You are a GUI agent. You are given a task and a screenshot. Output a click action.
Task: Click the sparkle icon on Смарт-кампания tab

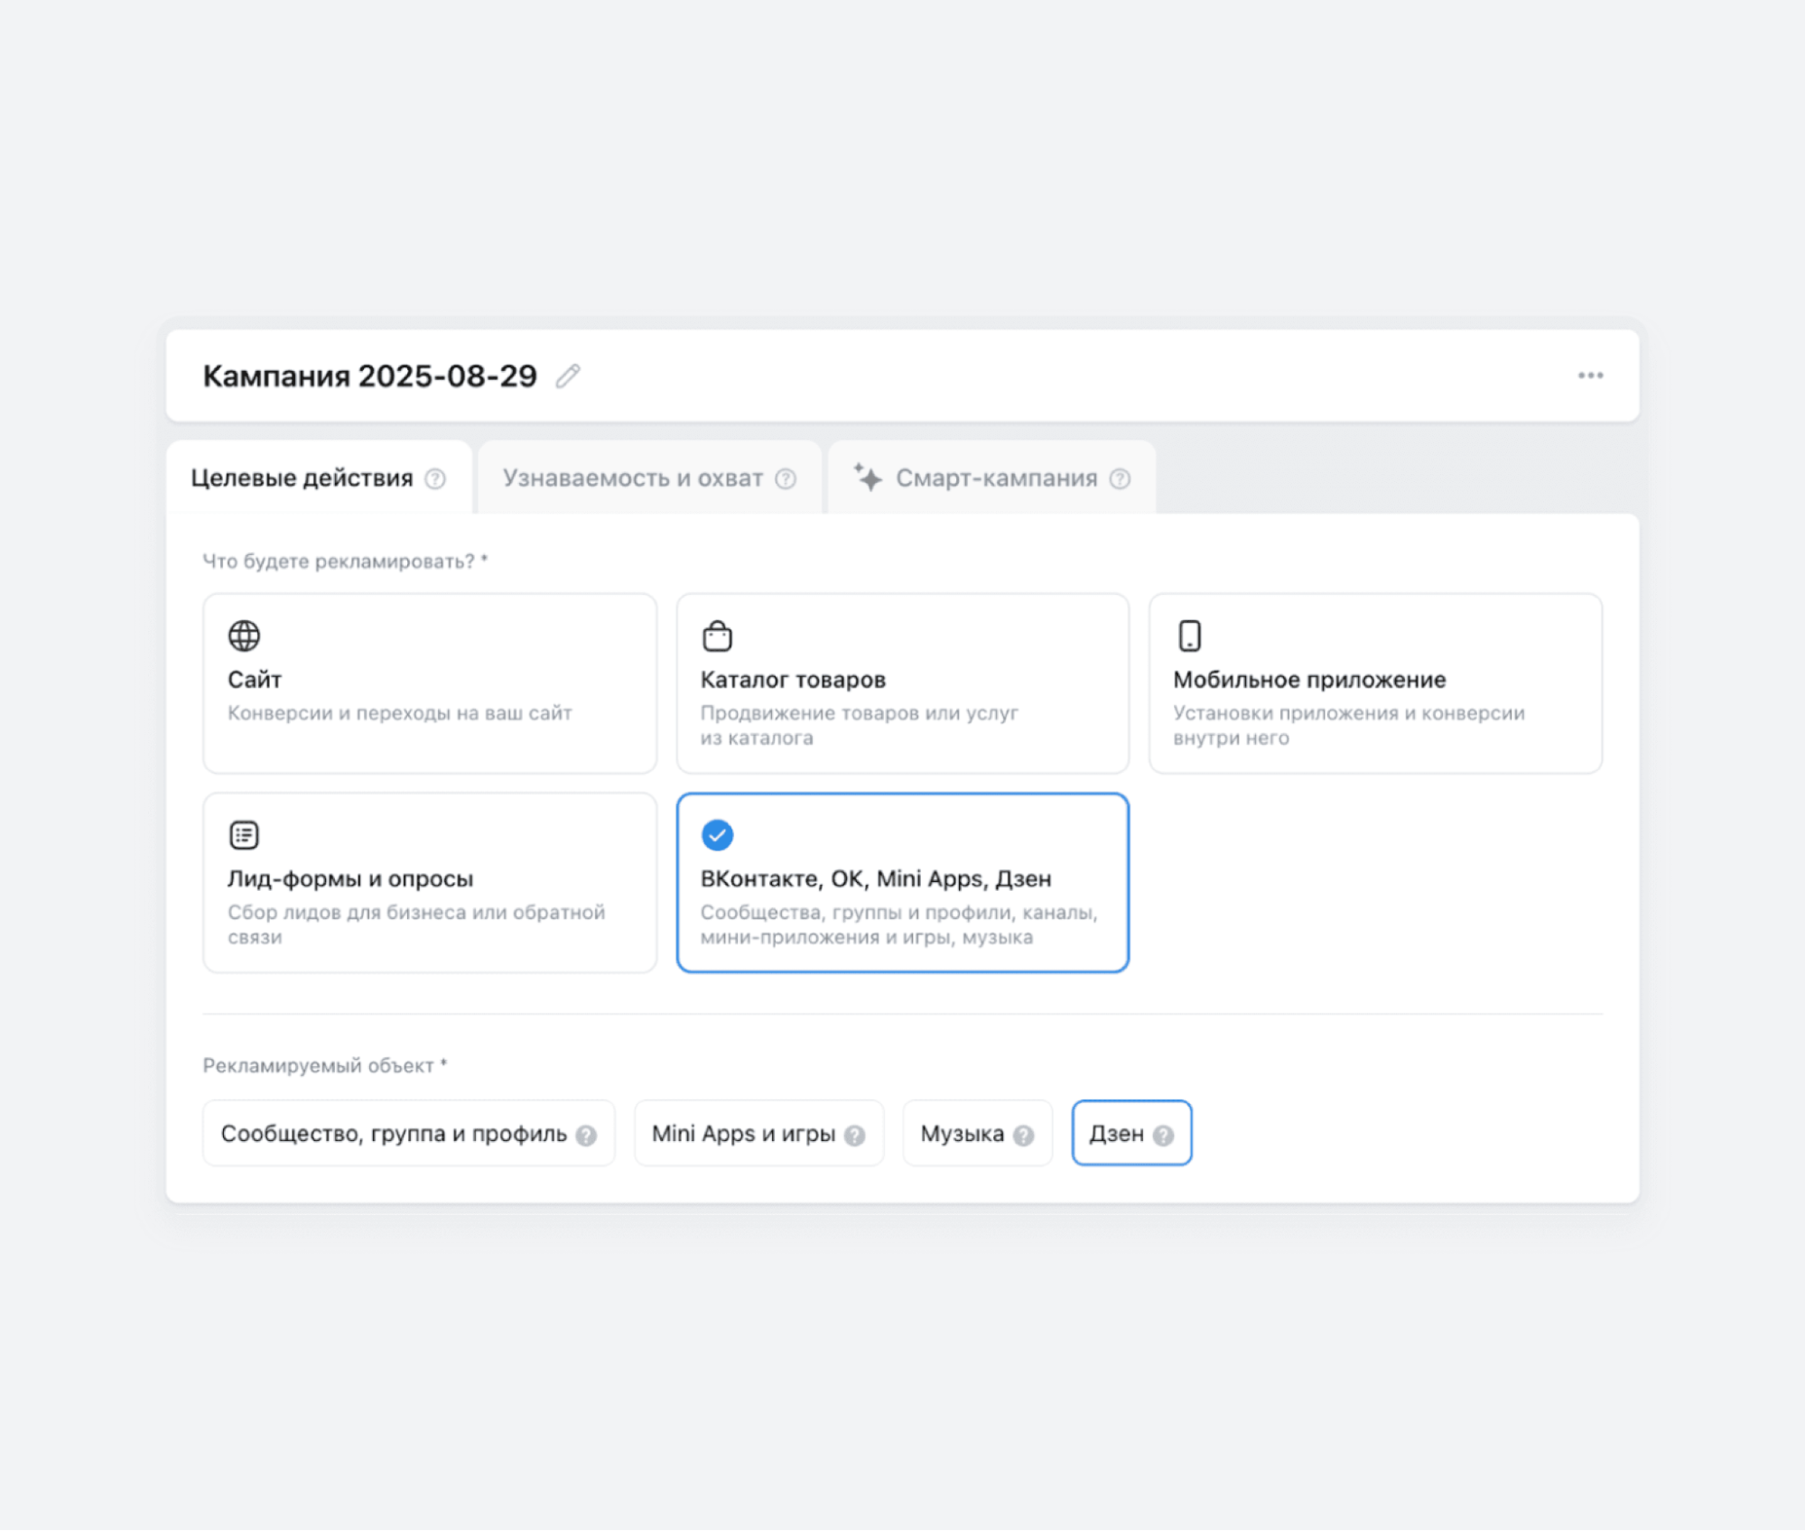tap(868, 478)
